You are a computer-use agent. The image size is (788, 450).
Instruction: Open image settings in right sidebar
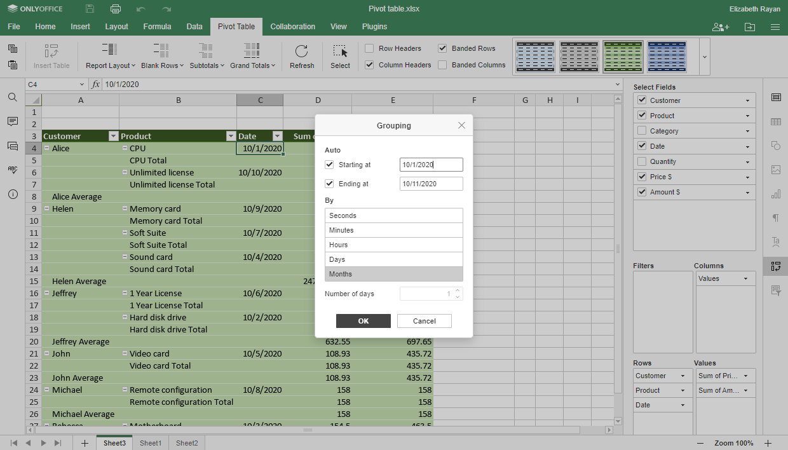tap(776, 170)
